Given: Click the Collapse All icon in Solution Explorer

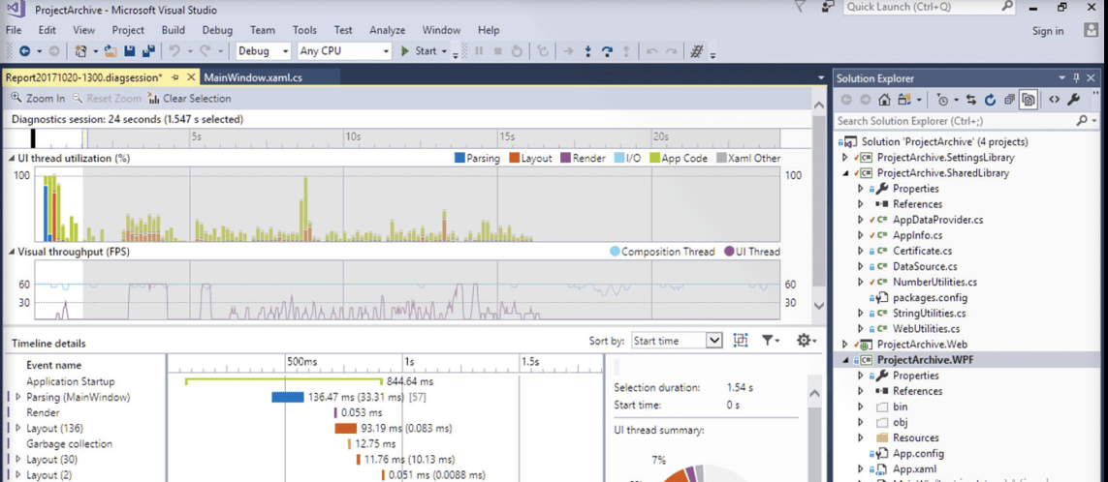Looking at the screenshot, I should pos(1009,101).
